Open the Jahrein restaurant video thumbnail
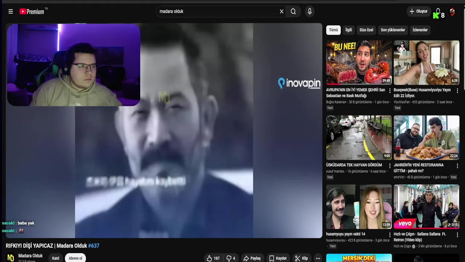The width and height of the screenshot is (465, 262). click(x=426, y=138)
